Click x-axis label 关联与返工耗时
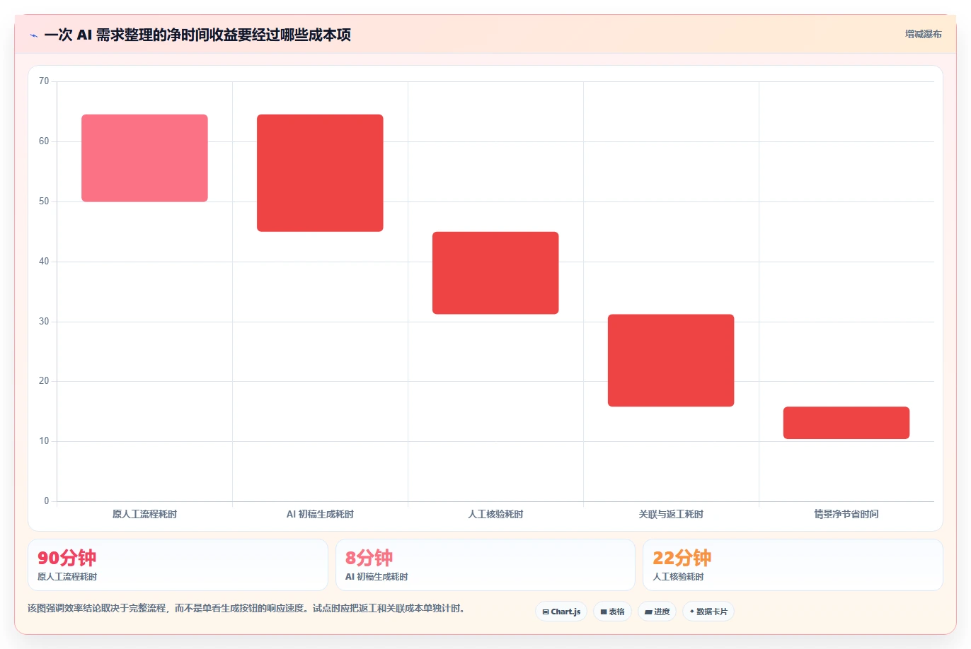Viewport: 971px width, 649px height. [671, 514]
